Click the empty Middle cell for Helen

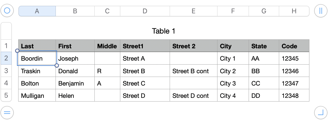point(107,95)
